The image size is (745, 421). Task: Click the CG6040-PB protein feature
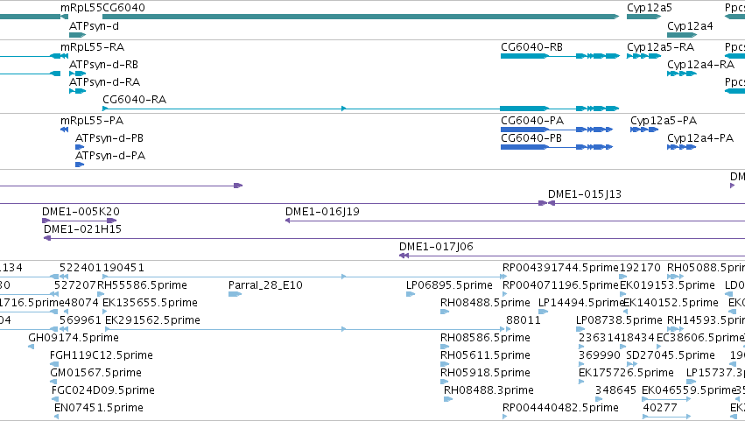click(x=557, y=147)
